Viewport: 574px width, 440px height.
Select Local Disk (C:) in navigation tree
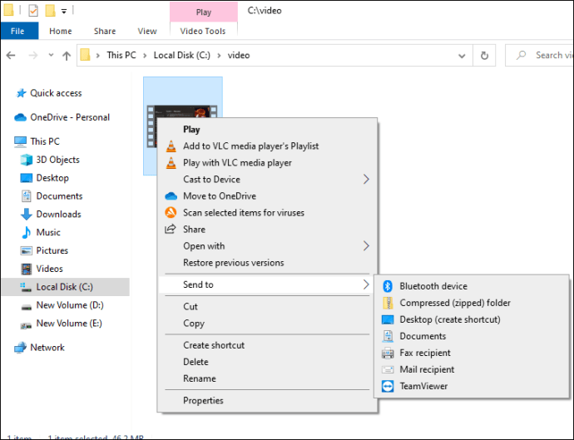64,287
